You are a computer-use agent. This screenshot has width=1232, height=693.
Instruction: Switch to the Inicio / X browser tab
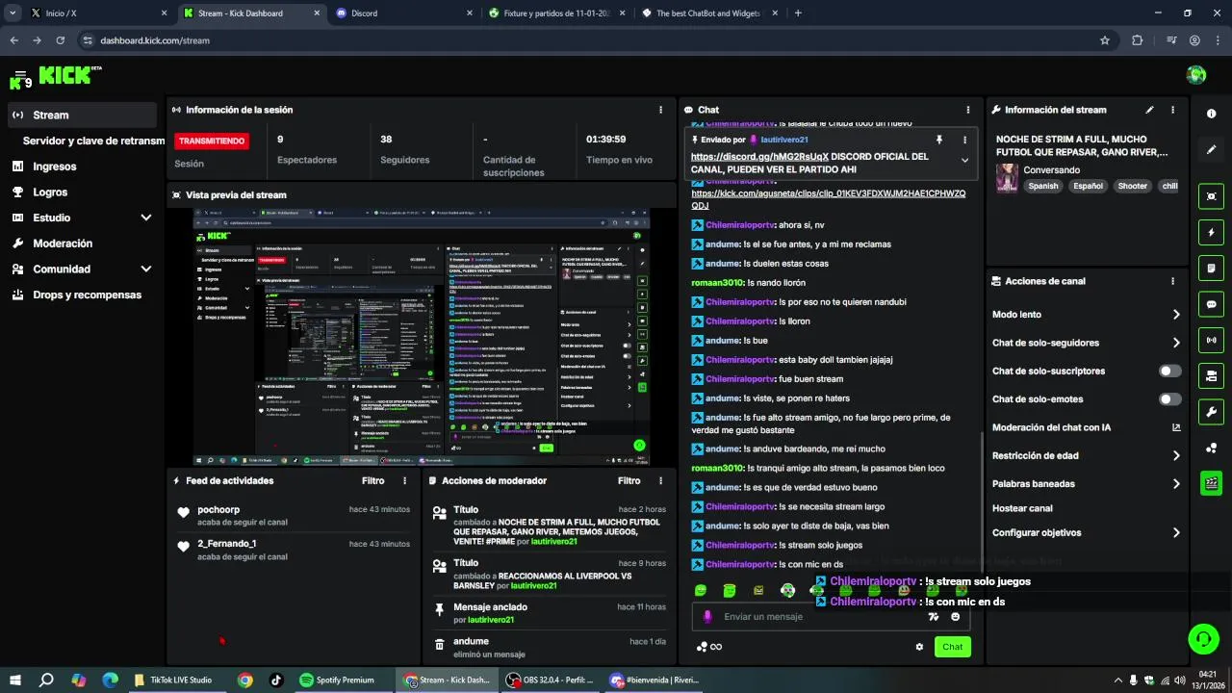[97, 13]
